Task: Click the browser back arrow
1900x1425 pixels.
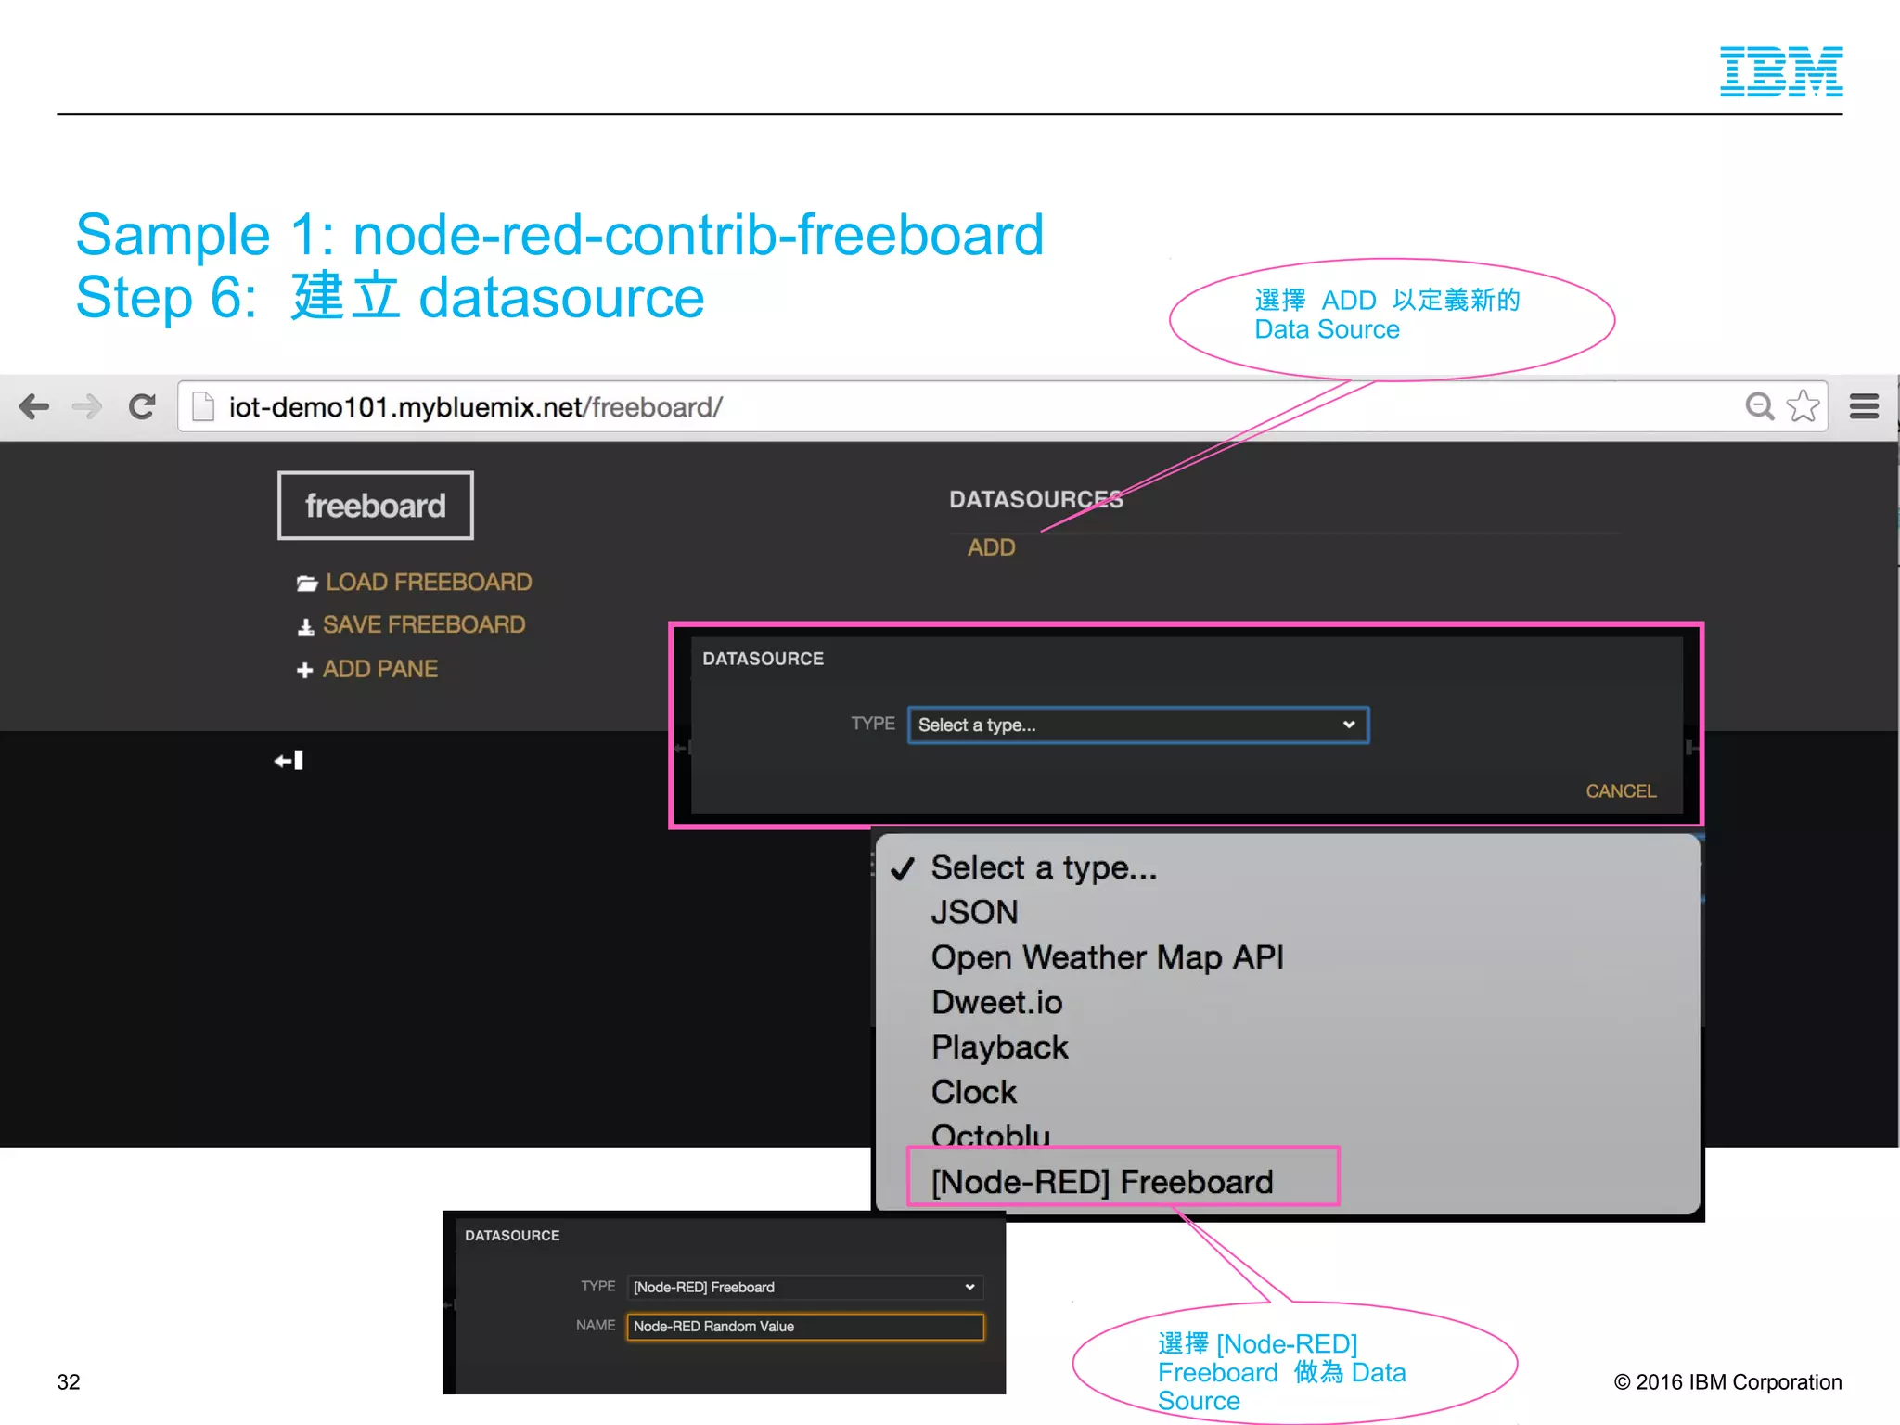Action: [34, 406]
